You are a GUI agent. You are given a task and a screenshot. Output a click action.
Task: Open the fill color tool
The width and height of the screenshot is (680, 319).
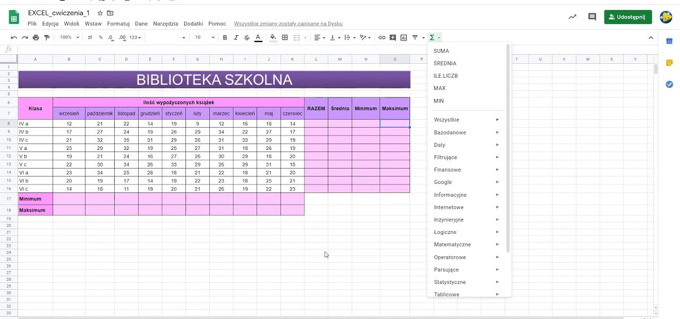tap(271, 37)
